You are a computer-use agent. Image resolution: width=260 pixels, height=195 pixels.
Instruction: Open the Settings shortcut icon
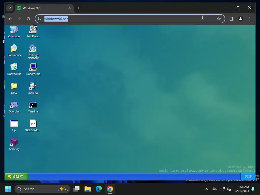[33, 88]
